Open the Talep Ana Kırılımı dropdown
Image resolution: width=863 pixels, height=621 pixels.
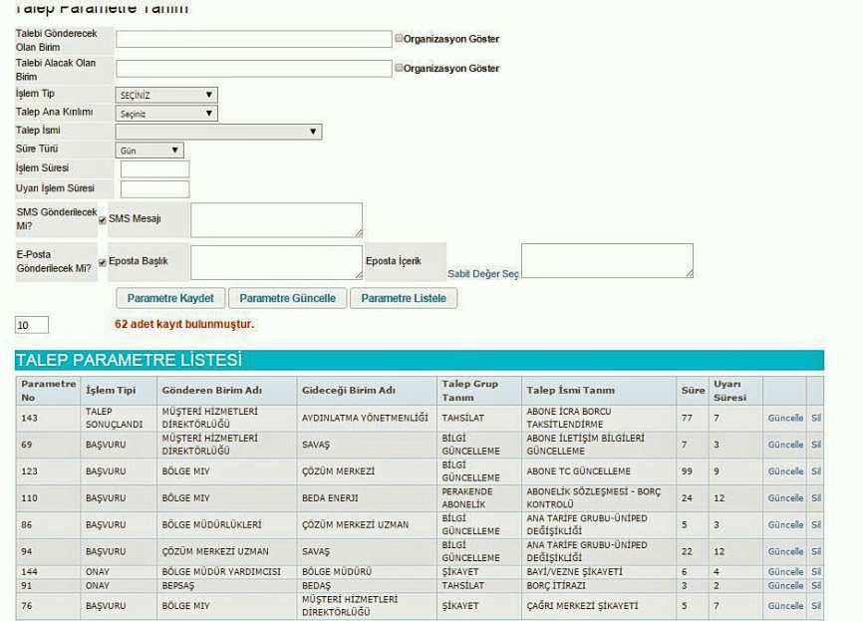coord(166,114)
